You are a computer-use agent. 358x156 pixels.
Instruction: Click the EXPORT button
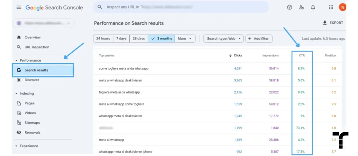point(333,23)
